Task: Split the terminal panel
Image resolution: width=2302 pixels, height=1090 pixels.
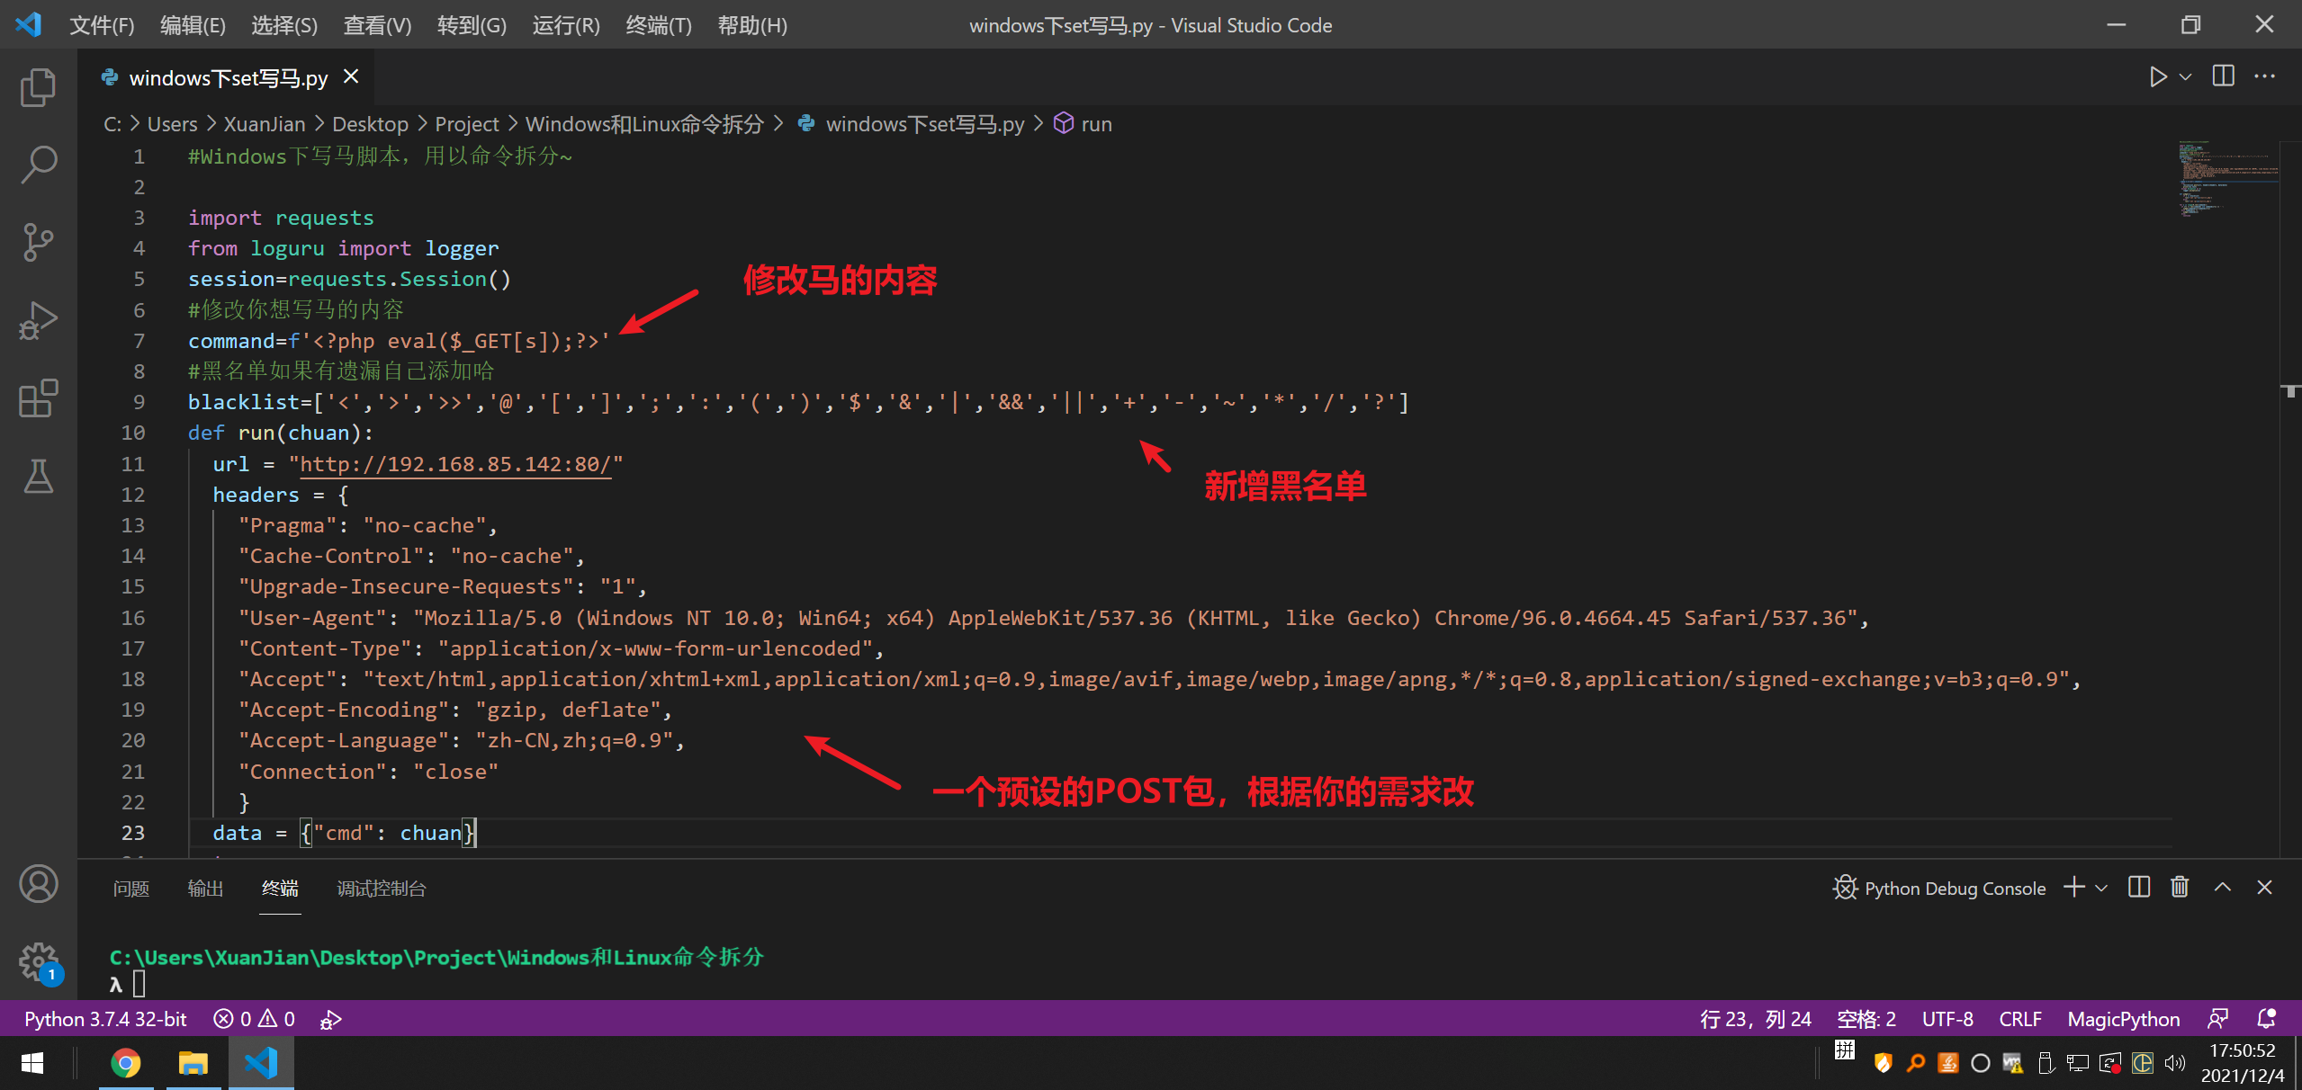Action: [2138, 888]
